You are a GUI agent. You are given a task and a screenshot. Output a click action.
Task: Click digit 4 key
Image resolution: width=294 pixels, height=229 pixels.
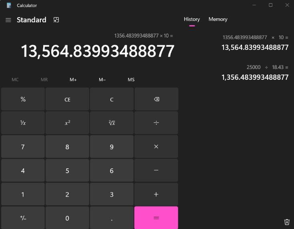point(23,170)
